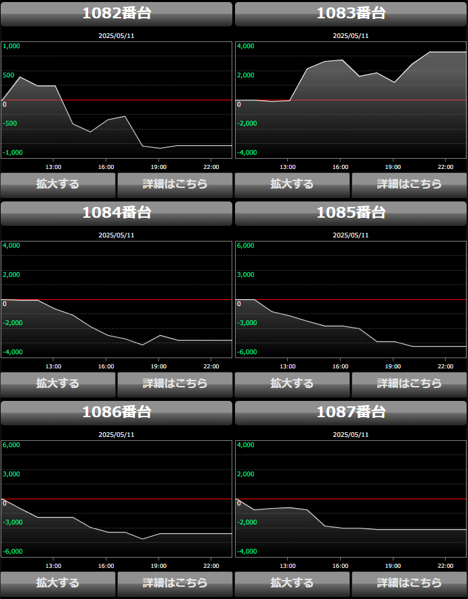Click the -1,000 axis label on 1082 graph
Viewport: 468px width, 599px height.
tap(13, 153)
